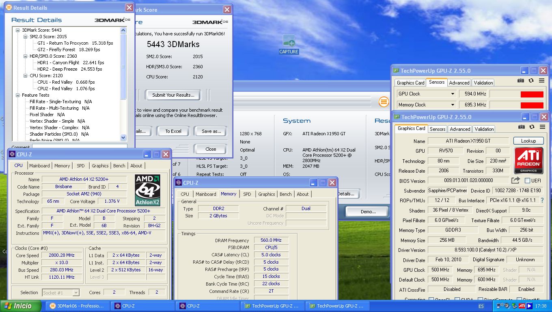Click Core Speed value 2800.28 MHz

tap(62, 256)
